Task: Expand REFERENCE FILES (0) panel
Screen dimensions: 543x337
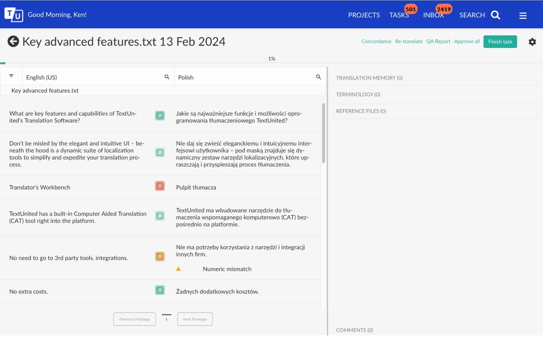Action: pyautogui.click(x=361, y=111)
